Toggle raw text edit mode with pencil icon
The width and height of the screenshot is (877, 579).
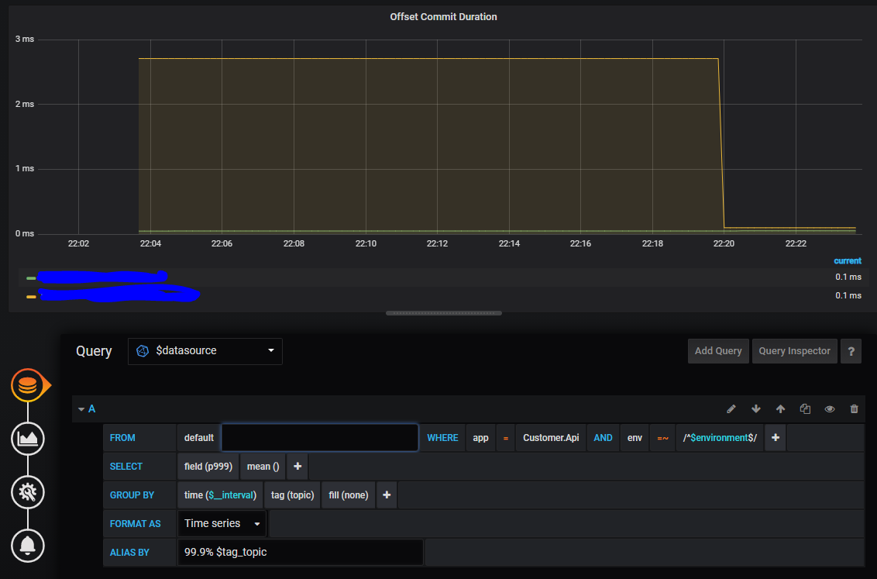click(731, 408)
